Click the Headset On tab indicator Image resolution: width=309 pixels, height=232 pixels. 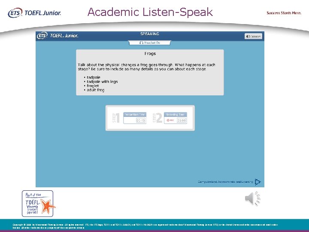click(x=150, y=43)
